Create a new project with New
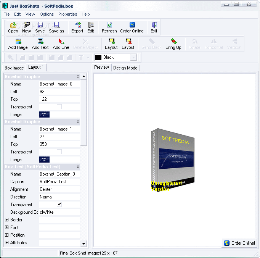The height and width of the screenshot is (258, 260). [x=27, y=27]
